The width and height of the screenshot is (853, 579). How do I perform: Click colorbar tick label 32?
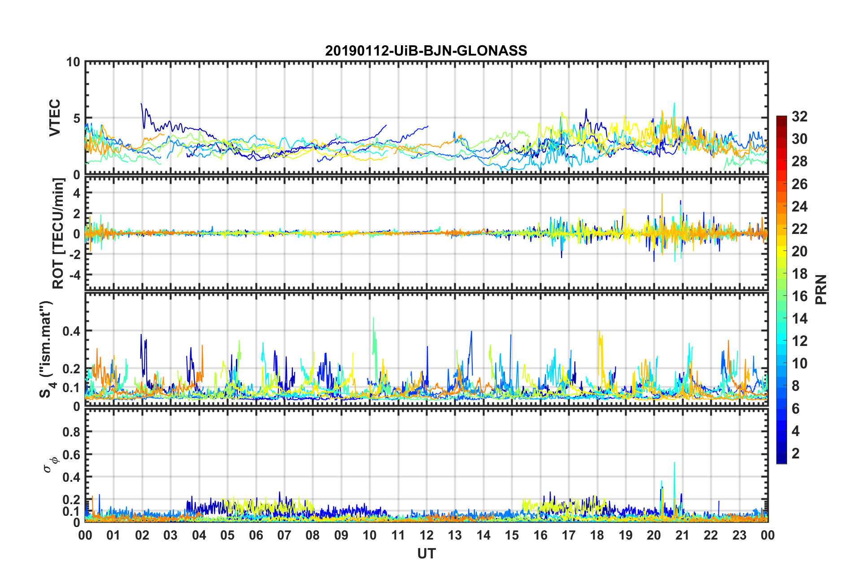pos(800,117)
